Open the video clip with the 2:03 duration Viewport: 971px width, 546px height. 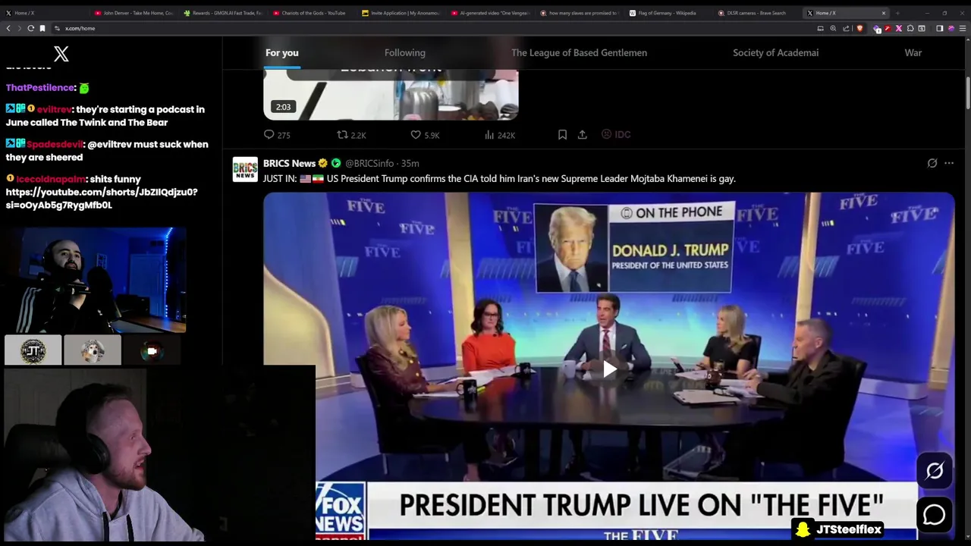click(x=391, y=94)
